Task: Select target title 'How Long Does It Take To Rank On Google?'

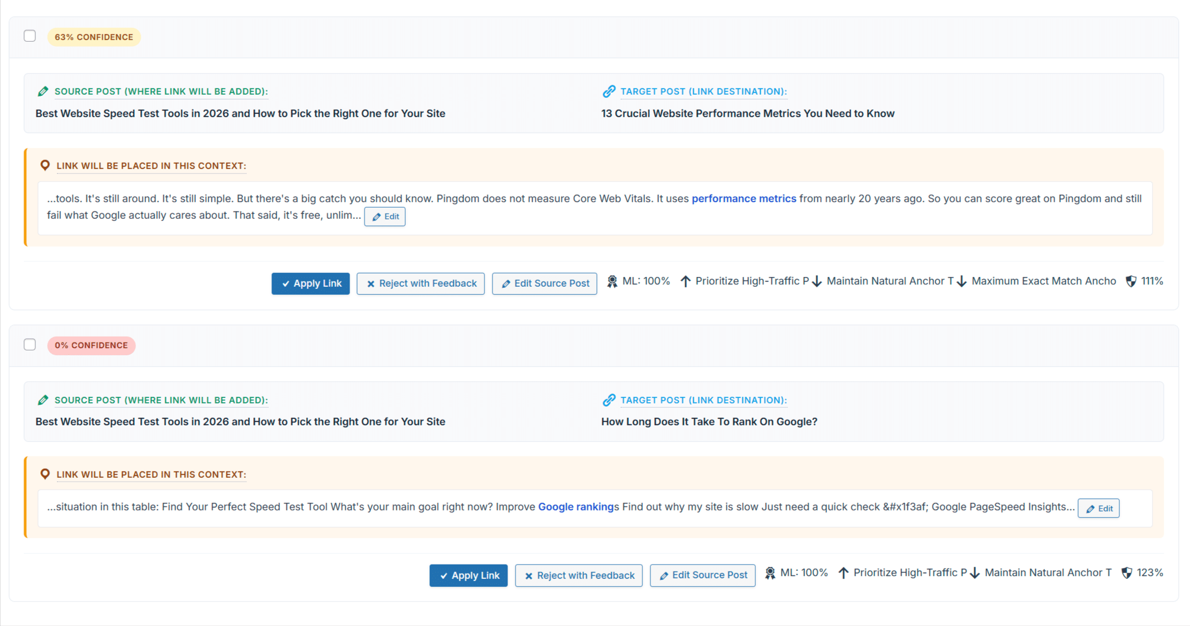Action: [x=709, y=422]
